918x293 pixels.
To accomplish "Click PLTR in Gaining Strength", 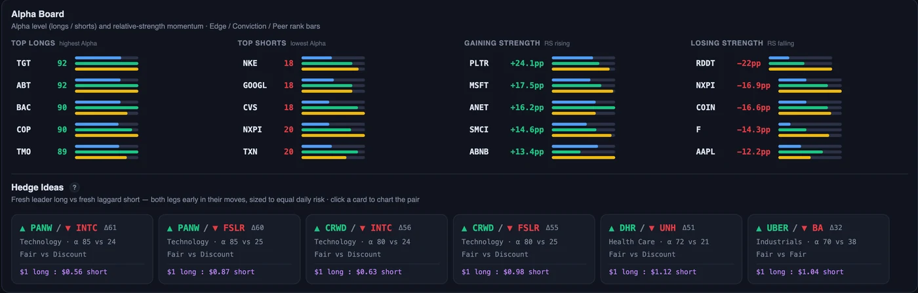I will 479,64.
